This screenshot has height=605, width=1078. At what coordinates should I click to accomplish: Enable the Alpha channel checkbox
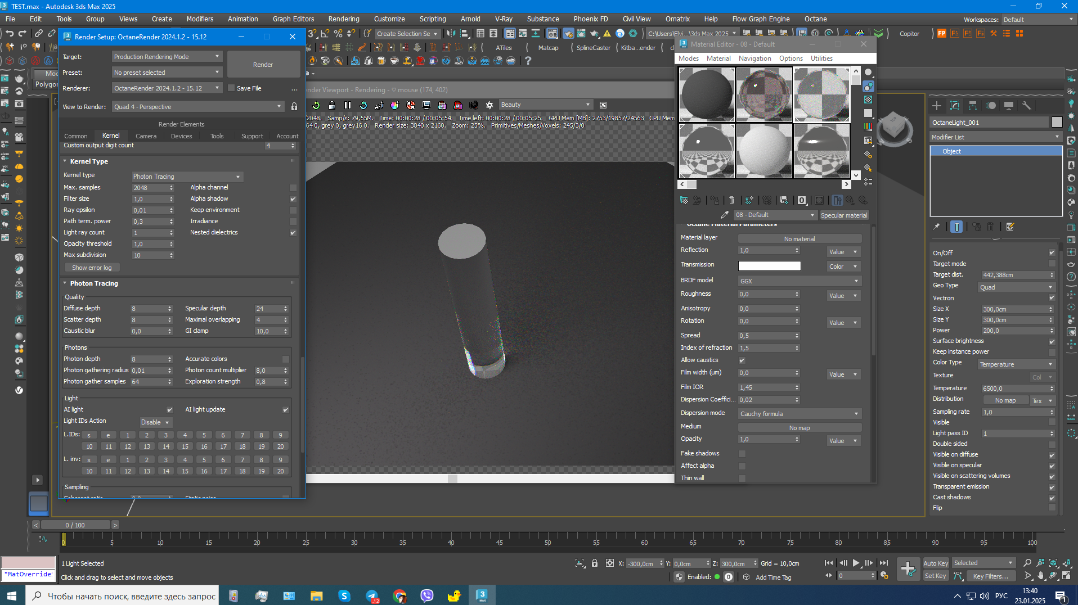[293, 188]
